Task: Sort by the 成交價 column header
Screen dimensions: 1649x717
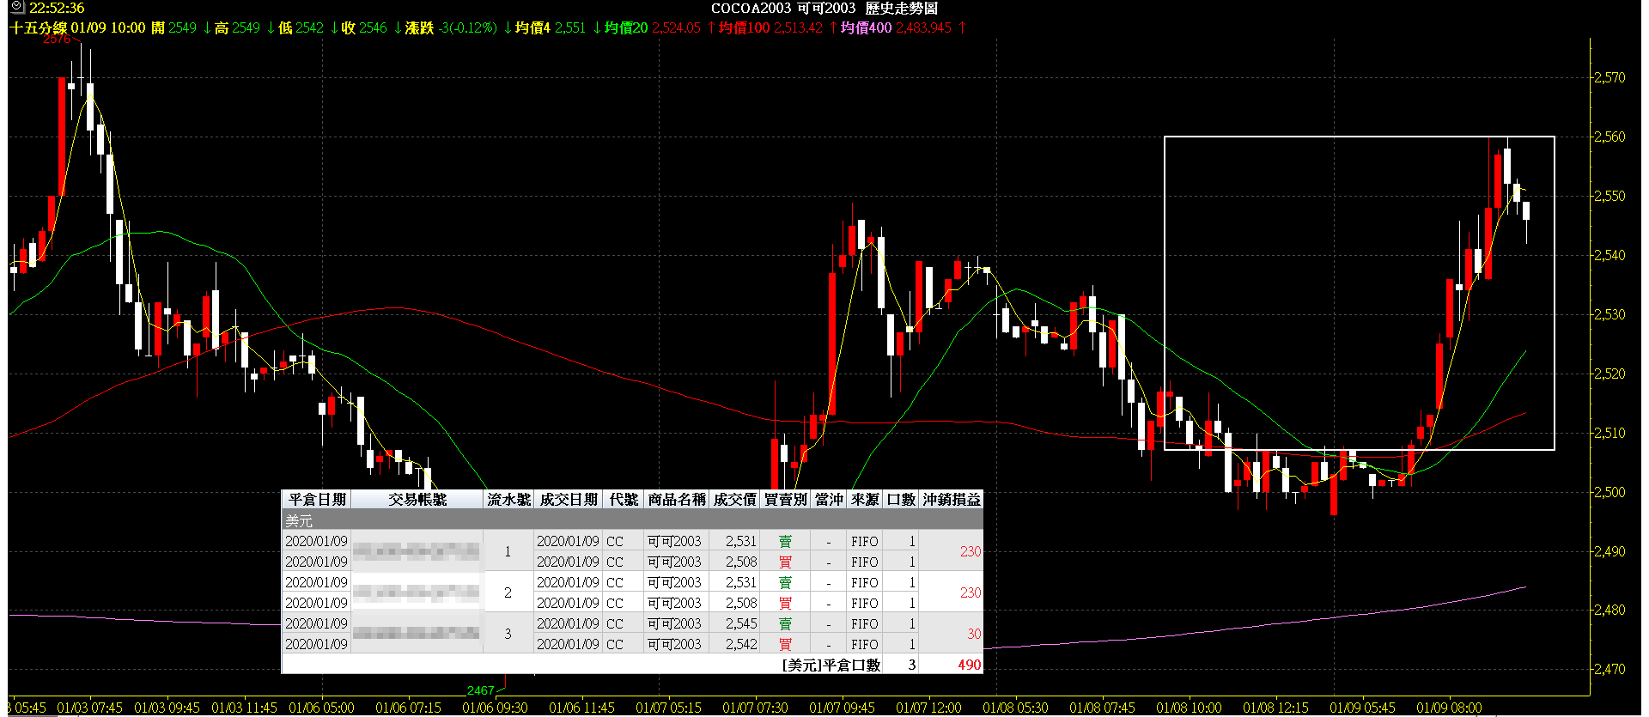Action: (x=735, y=499)
